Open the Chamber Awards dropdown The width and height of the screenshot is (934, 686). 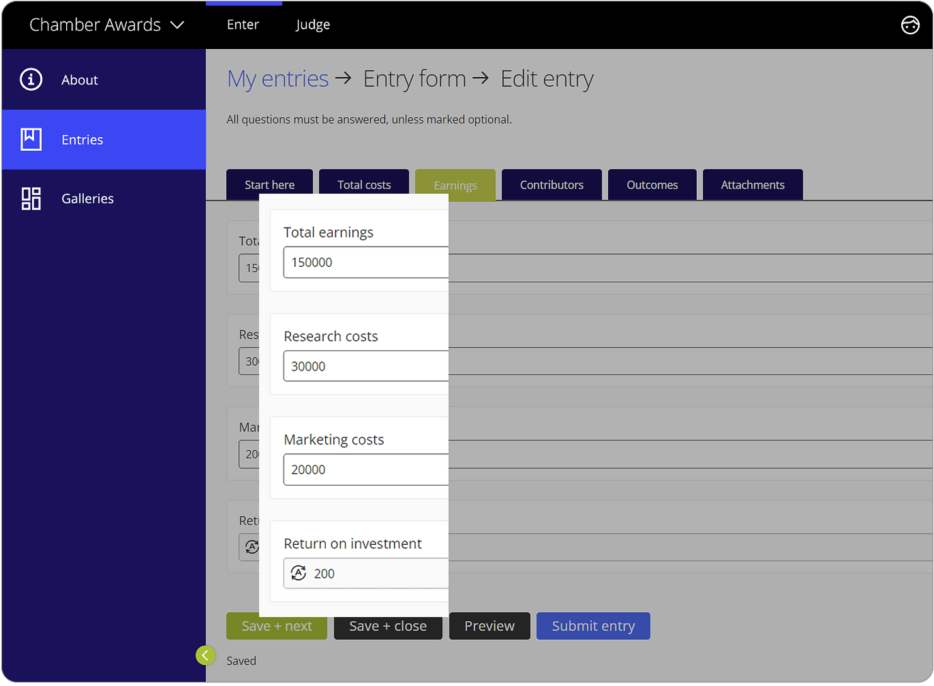(x=105, y=25)
